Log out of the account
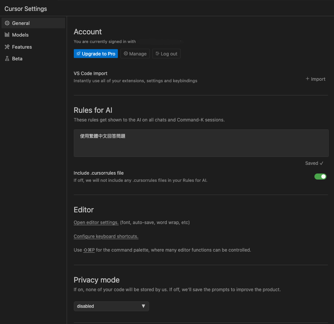Image resolution: width=334 pixels, height=324 pixels. click(x=166, y=54)
